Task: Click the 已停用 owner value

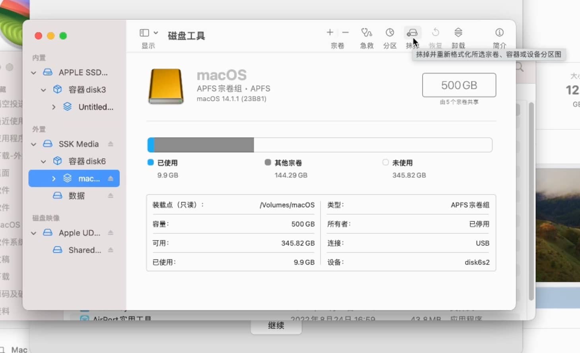Action: [x=479, y=224]
